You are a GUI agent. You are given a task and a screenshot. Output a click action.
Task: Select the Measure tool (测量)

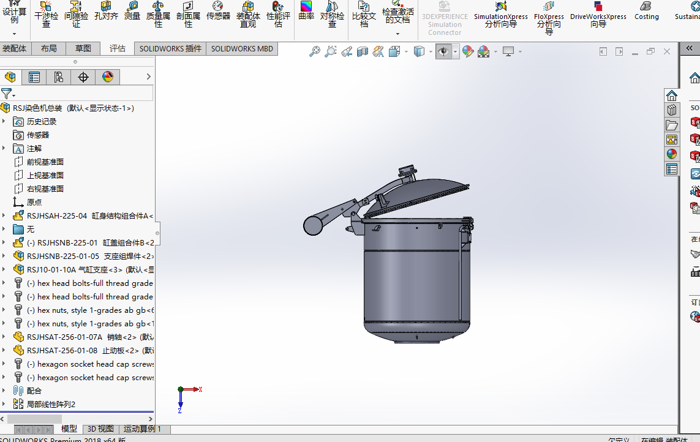coord(132,11)
